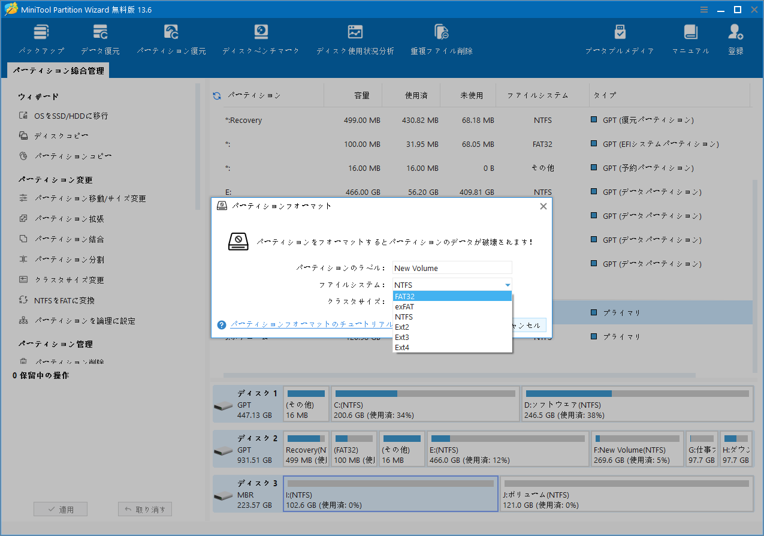This screenshot has height=536, width=764.
Task: Select Ext2 from file system list
Action: pyautogui.click(x=452, y=327)
